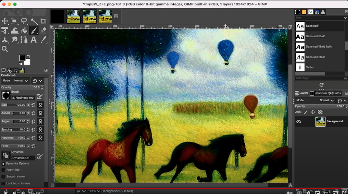Open the px units dropdown
The height and width of the screenshot is (194, 348).
pos(81,191)
